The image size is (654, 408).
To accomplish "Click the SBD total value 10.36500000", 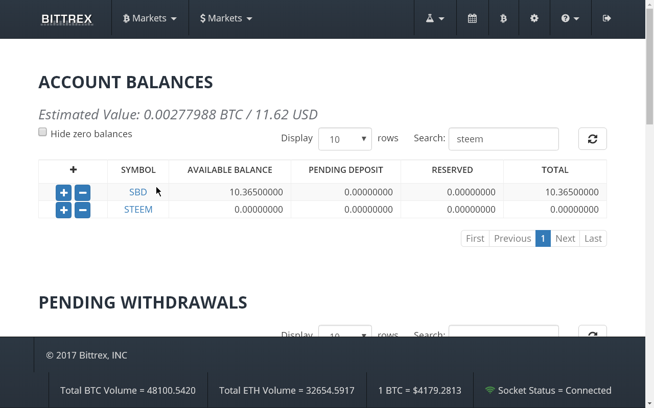I will 572,192.
